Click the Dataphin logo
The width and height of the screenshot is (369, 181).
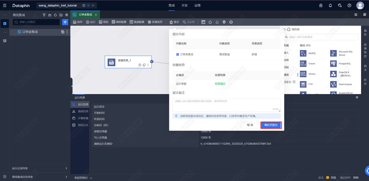tap(21, 6)
